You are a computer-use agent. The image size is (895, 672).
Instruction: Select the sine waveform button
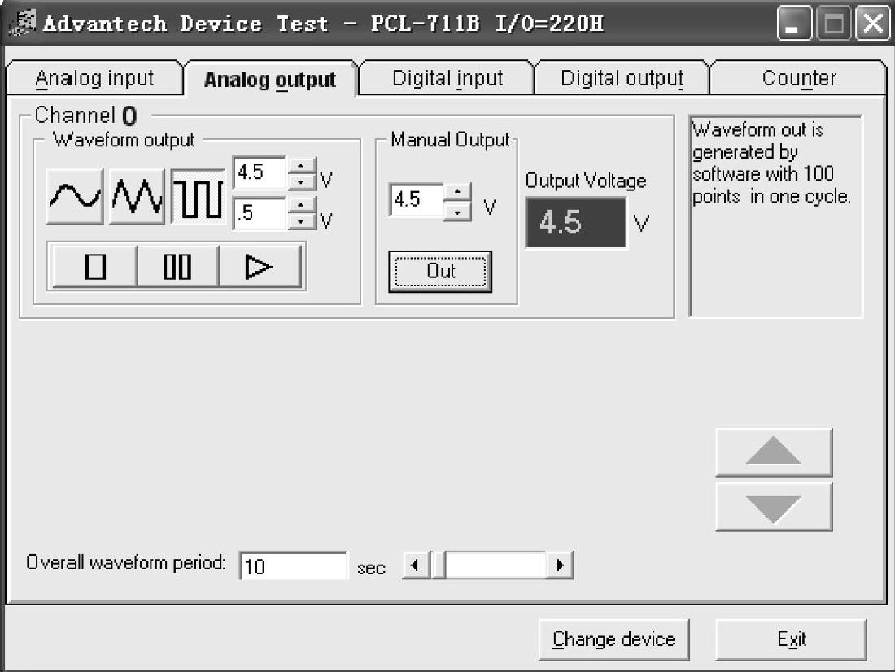(x=75, y=196)
